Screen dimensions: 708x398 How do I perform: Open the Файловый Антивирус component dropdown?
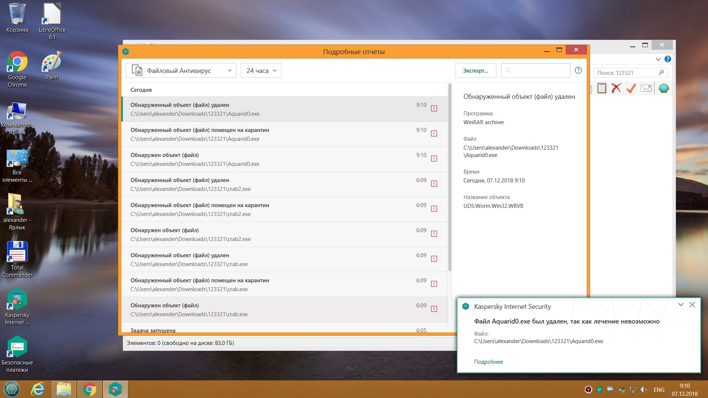(x=181, y=70)
